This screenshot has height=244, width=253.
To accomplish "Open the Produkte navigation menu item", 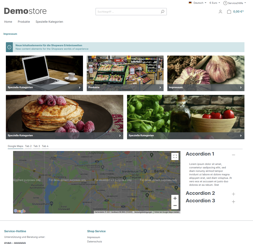I will click(x=24, y=22).
